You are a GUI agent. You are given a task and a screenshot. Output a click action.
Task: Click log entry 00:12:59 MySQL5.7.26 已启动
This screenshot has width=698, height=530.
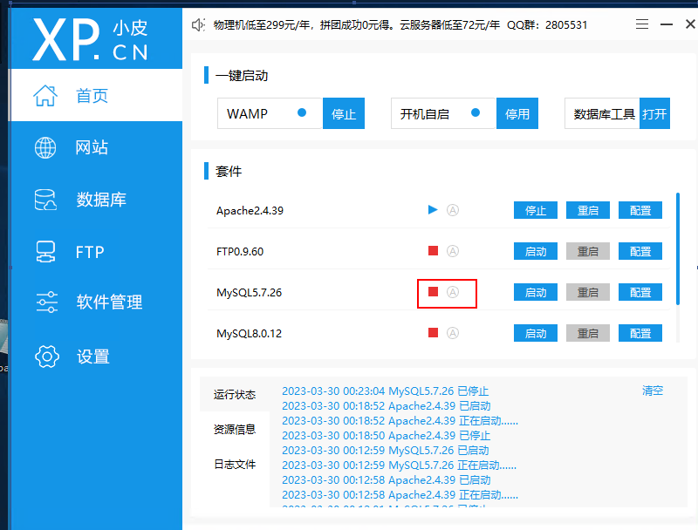coord(386,451)
